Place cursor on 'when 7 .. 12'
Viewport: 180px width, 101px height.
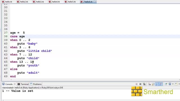tap(21, 55)
